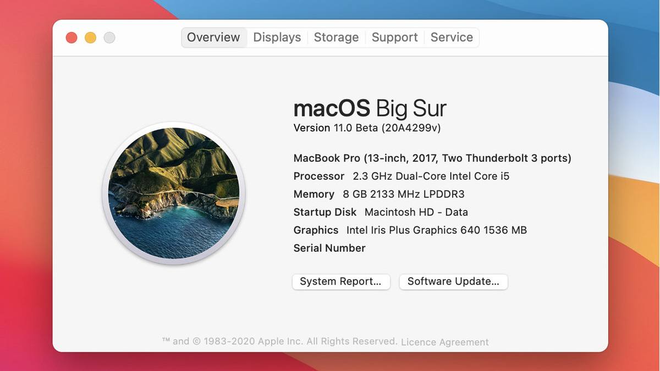Click the Version 11.0 Beta build text
The image size is (660, 371).
click(367, 128)
